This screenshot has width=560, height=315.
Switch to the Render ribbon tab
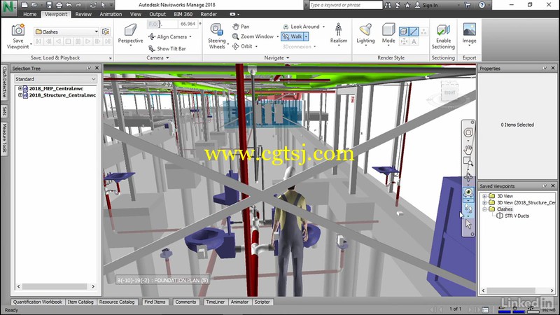[x=209, y=14]
